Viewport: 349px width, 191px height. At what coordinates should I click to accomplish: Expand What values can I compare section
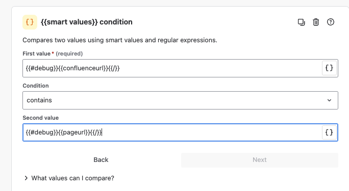pos(73,178)
